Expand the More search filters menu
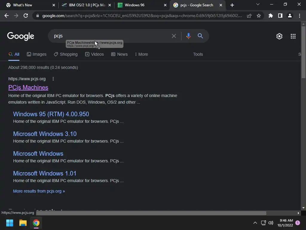 pyautogui.click(x=141, y=55)
